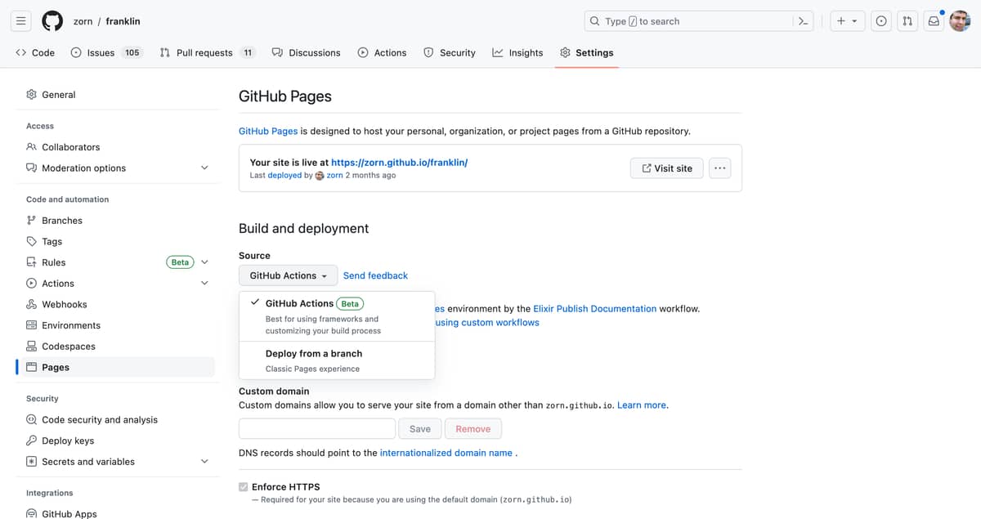Expand the Rules chevron
981x519 pixels.
click(204, 262)
